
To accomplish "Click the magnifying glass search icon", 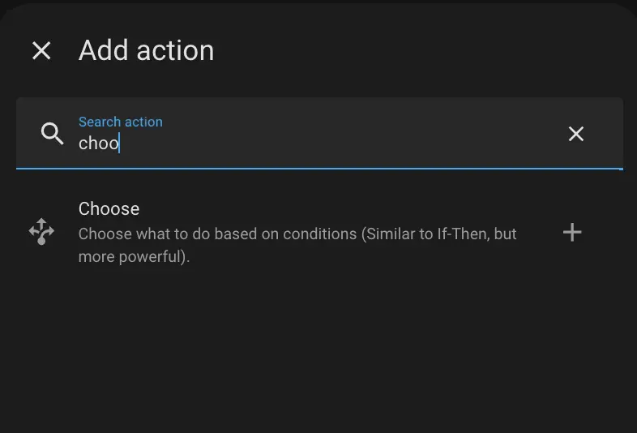I will pos(53,134).
